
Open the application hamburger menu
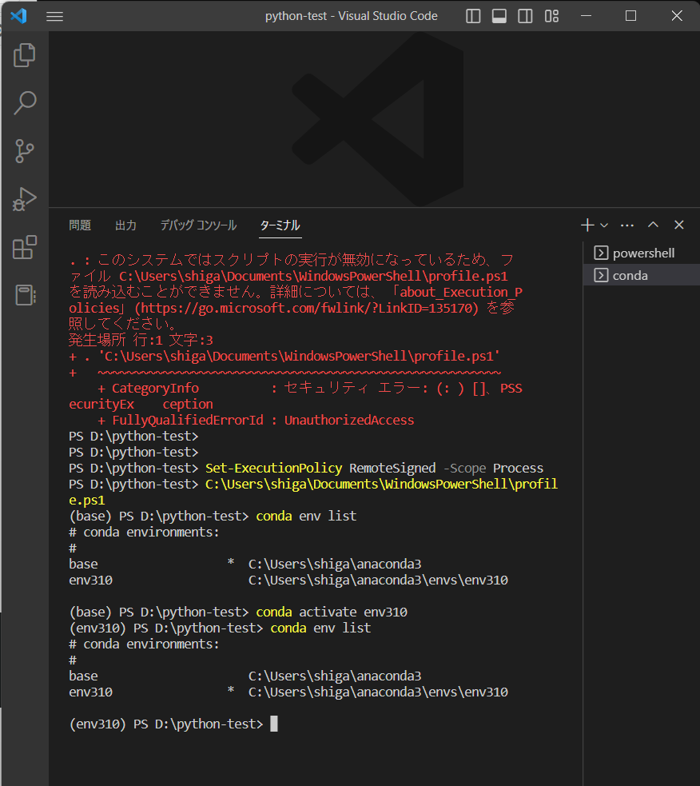click(54, 16)
